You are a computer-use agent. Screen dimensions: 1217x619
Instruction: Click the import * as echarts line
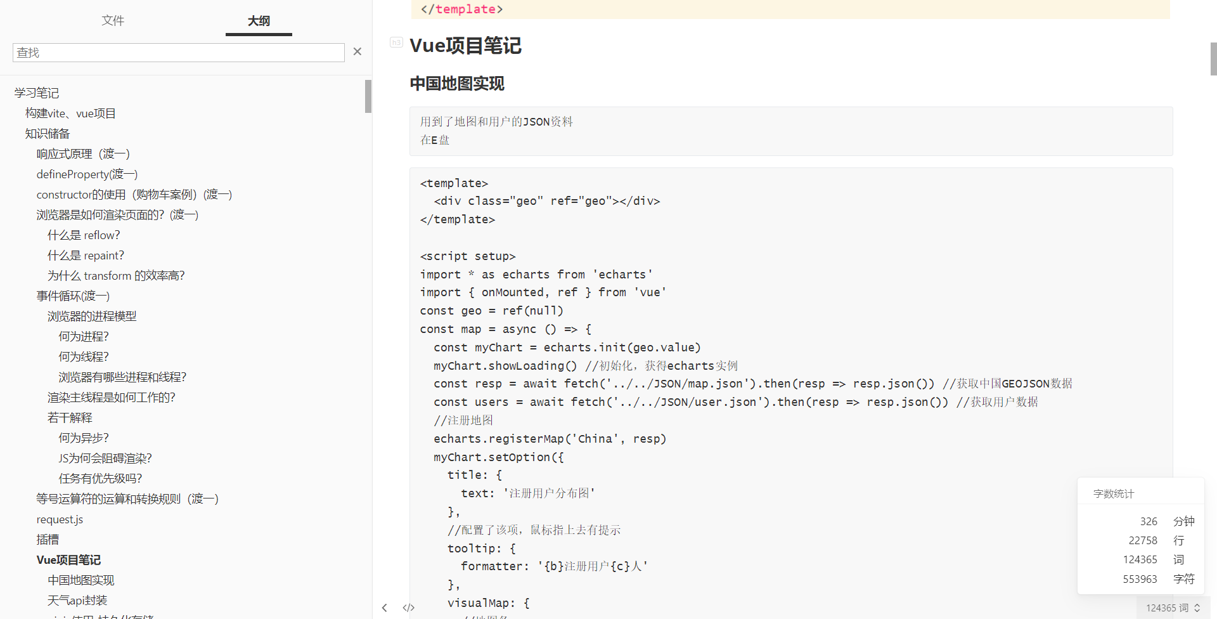click(x=536, y=275)
